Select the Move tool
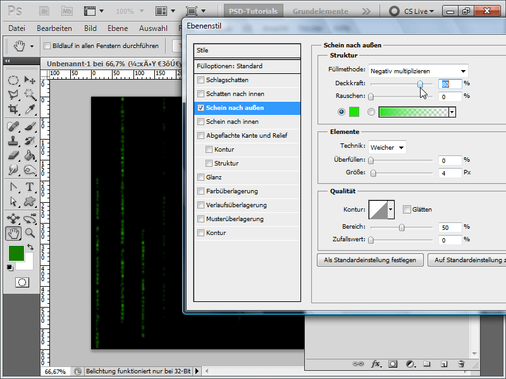The image size is (506, 379). pyautogui.click(x=30, y=80)
